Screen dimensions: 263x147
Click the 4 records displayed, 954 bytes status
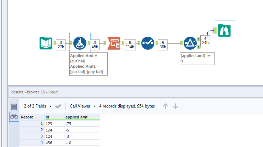[x=127, y=106]
